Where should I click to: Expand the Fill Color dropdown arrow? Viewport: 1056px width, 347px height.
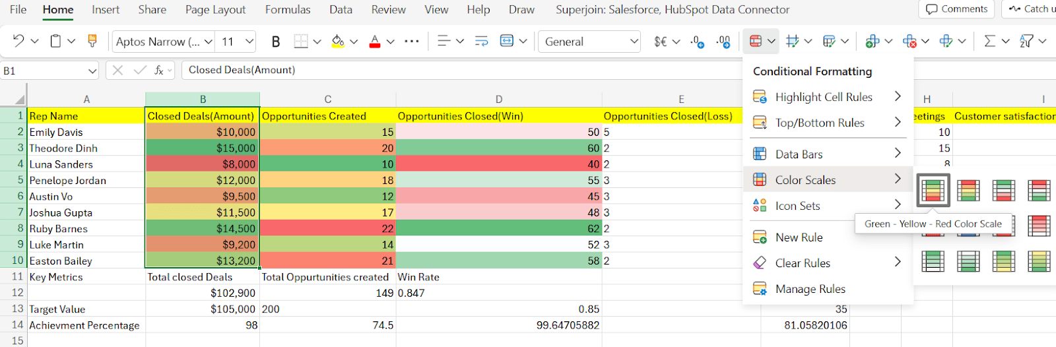[x=354, y=42]
